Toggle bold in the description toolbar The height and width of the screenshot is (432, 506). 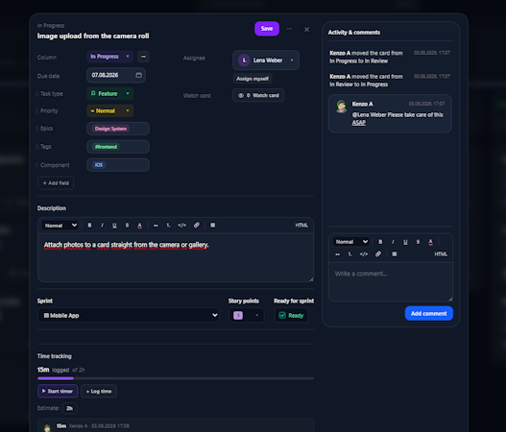[89, 226]
